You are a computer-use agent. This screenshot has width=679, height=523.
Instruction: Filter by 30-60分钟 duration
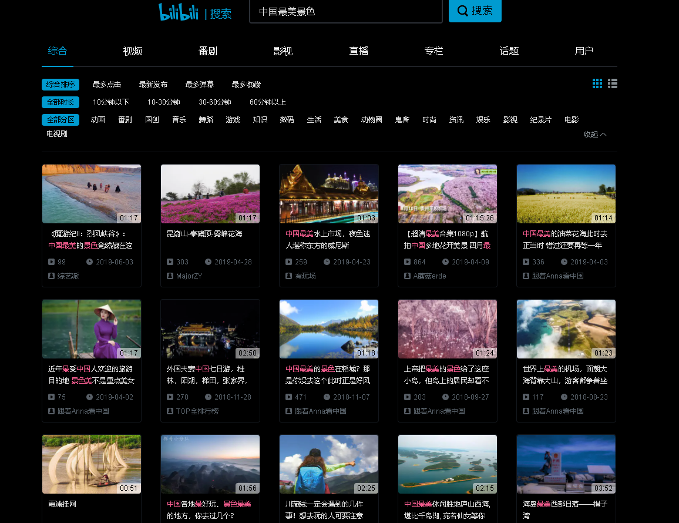tap(215, 102)
